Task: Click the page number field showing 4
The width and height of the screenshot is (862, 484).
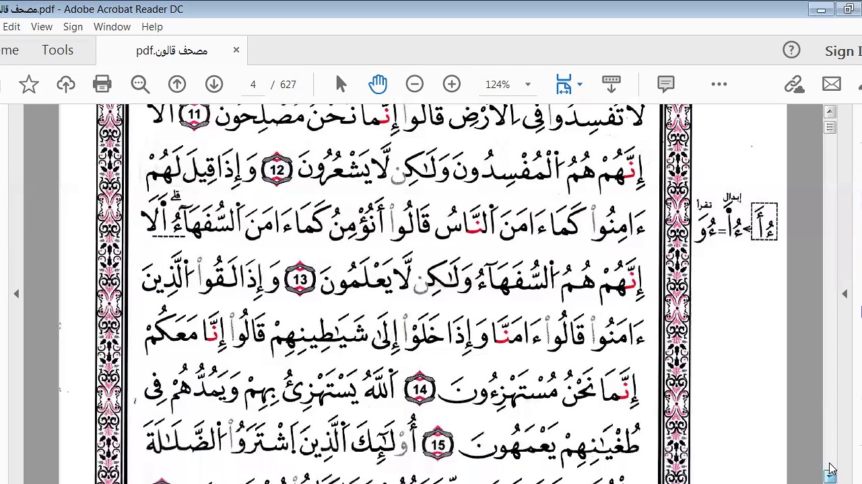Action: [253, 84]
